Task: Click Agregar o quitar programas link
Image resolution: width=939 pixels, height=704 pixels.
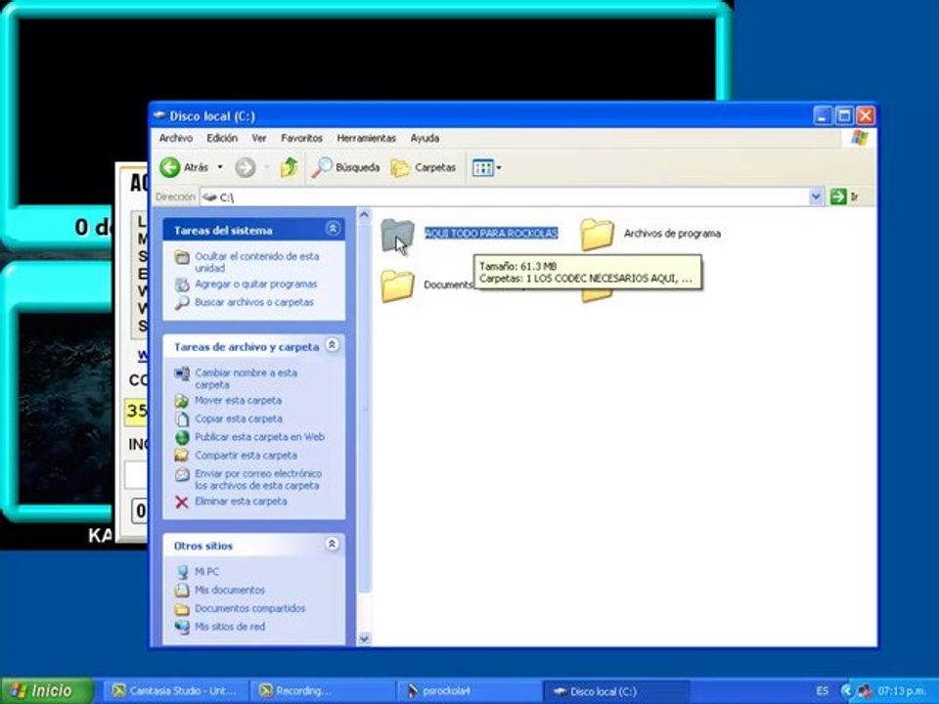Action: [255, 284]
